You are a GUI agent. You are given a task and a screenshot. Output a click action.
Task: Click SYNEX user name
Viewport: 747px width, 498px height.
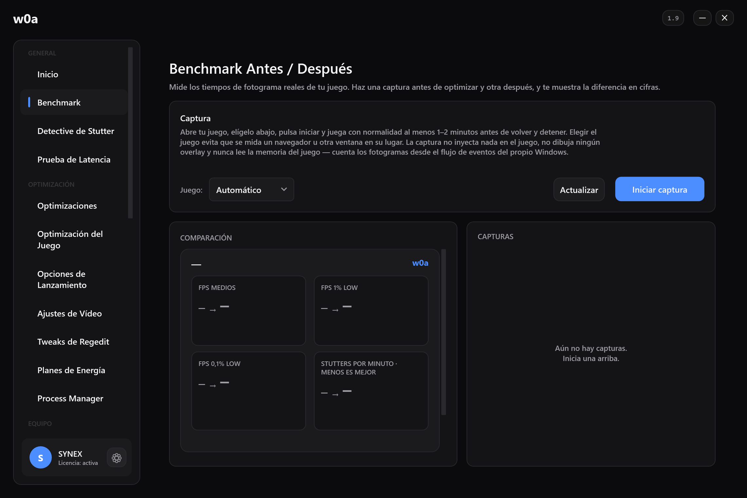(70, 454)
